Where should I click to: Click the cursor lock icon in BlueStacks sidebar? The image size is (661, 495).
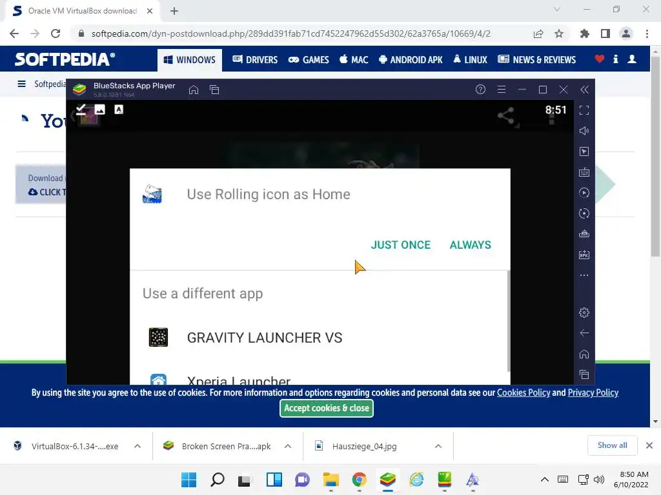click(584, 151)
